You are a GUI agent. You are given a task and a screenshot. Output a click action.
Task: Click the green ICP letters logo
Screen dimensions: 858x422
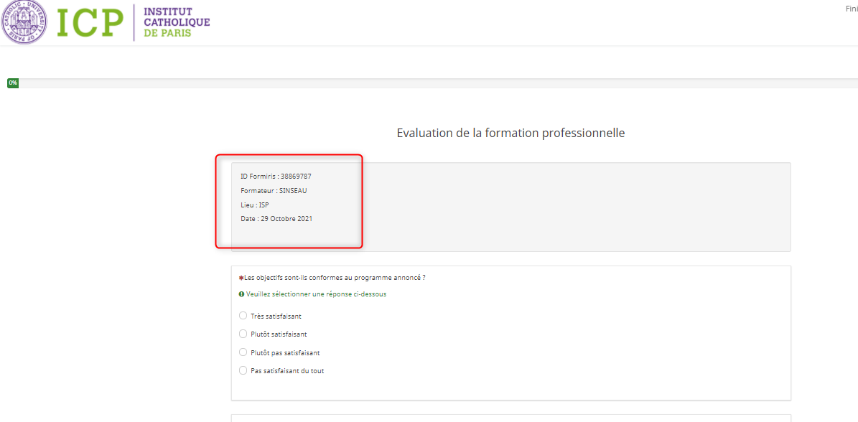click(90, 23)
